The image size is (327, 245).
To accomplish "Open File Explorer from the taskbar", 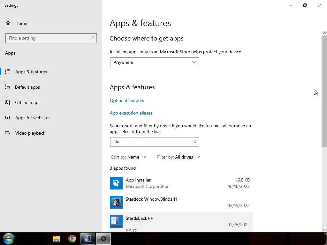I will pos(57,239).
